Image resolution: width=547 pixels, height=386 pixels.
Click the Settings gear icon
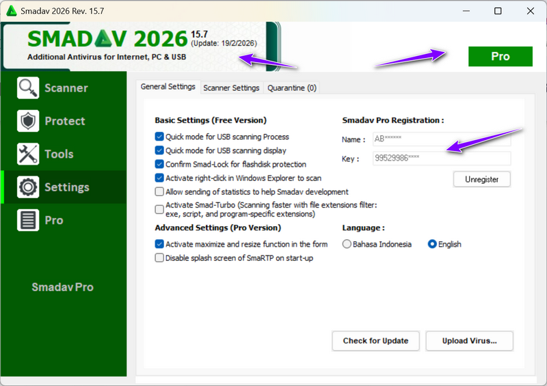point(28,187)
